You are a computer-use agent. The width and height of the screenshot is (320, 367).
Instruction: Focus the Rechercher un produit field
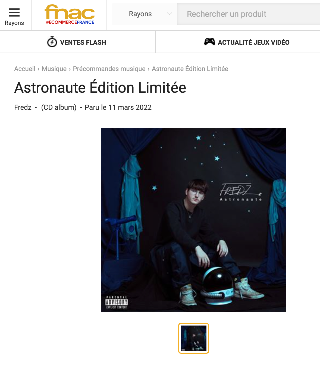pos(249,14)
